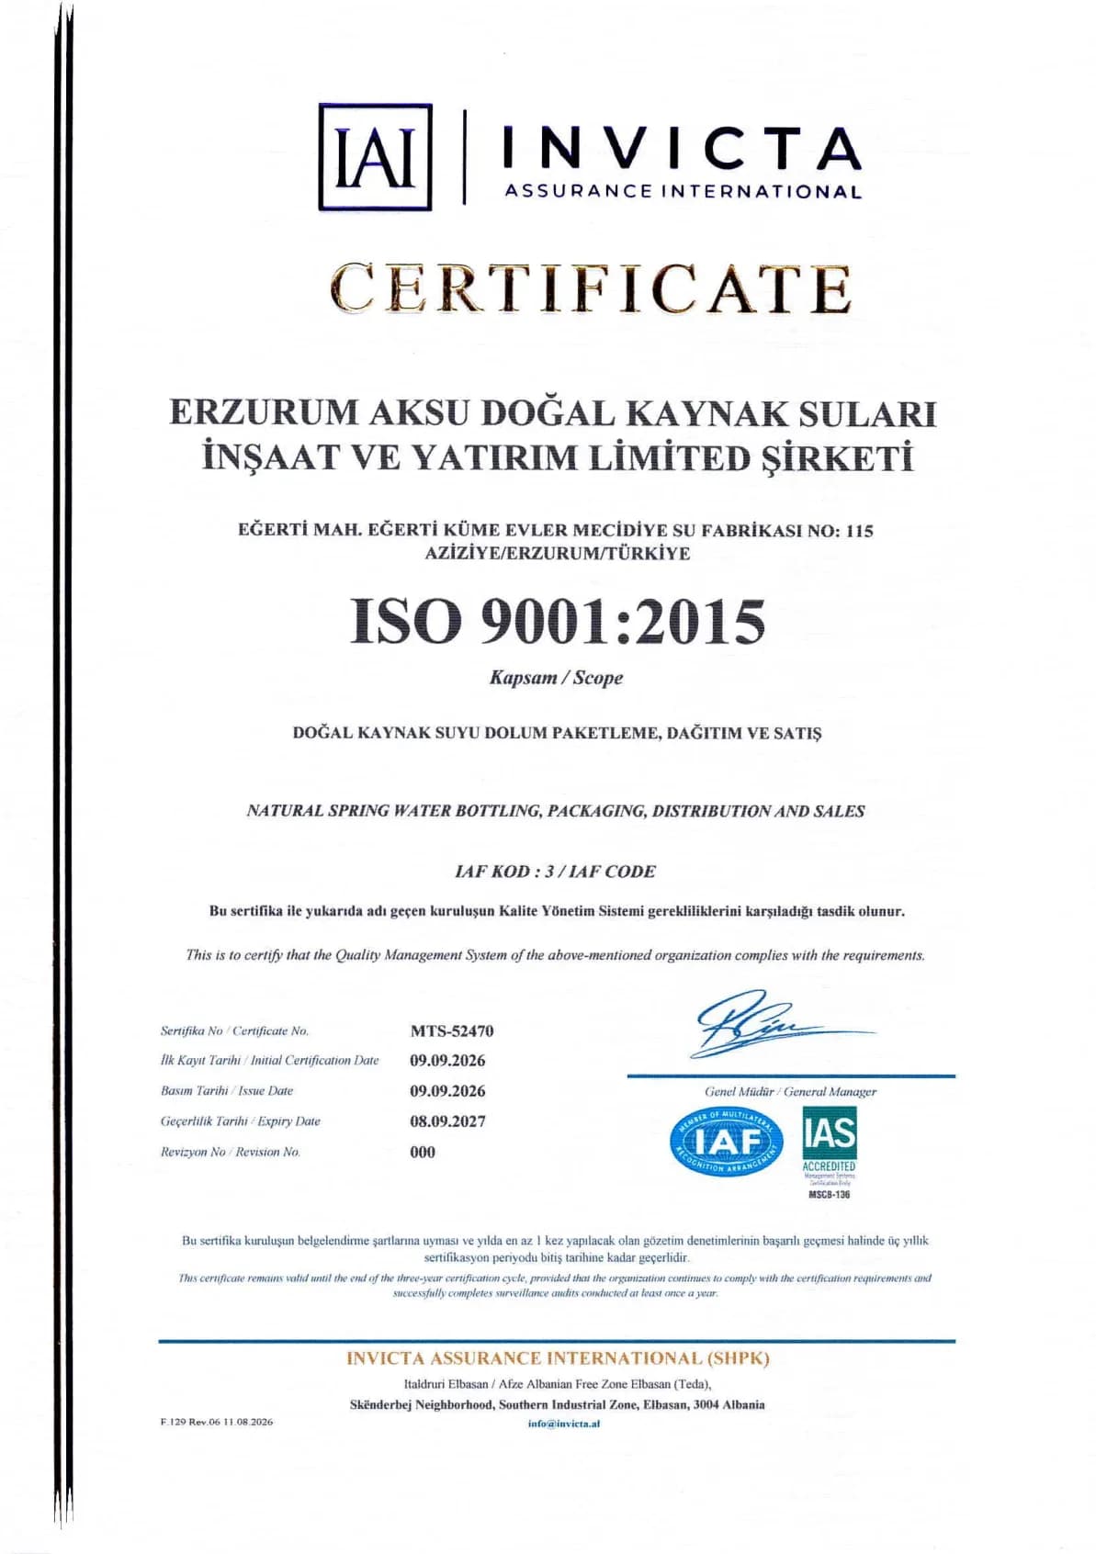Click 'NATURAL SPRING WATER BOTTLING' scope line

[556, 811]
